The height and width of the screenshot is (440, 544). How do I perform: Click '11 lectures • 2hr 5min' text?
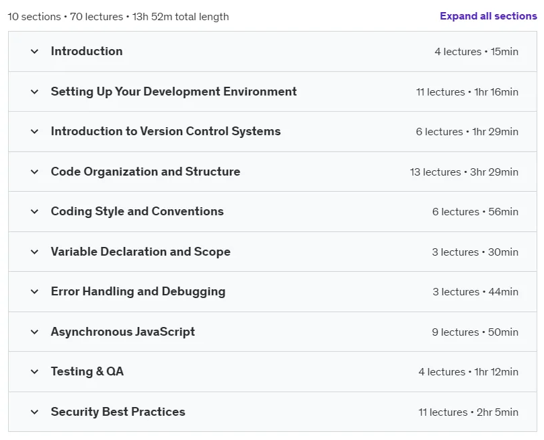coord(469,412)
